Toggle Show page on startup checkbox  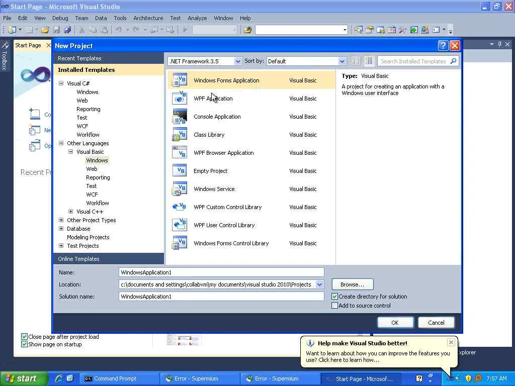24,344
